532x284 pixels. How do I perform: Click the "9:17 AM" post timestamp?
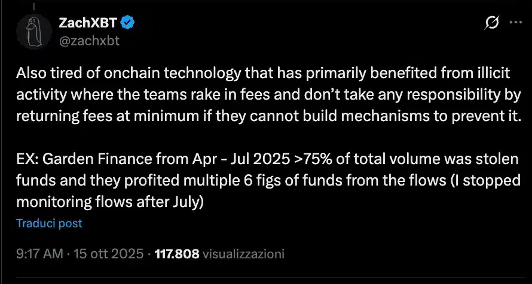point(39,254)
